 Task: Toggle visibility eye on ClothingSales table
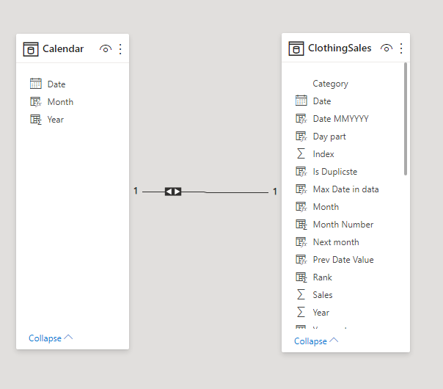(x=387, y=48)
